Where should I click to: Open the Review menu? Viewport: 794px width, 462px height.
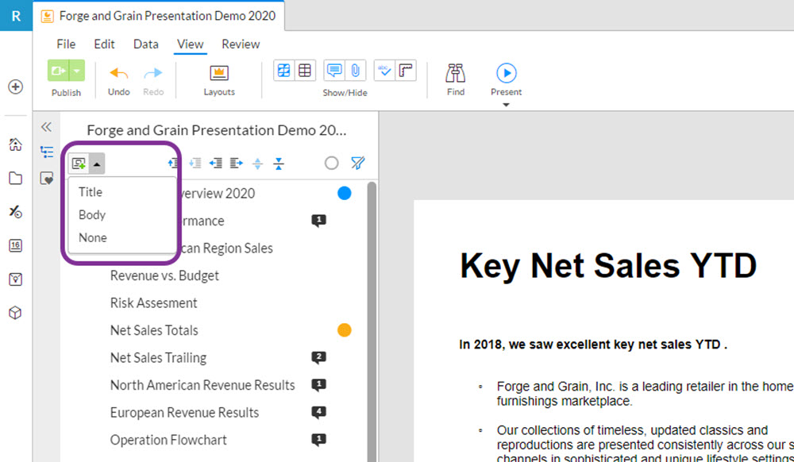[x=241, y=44]
